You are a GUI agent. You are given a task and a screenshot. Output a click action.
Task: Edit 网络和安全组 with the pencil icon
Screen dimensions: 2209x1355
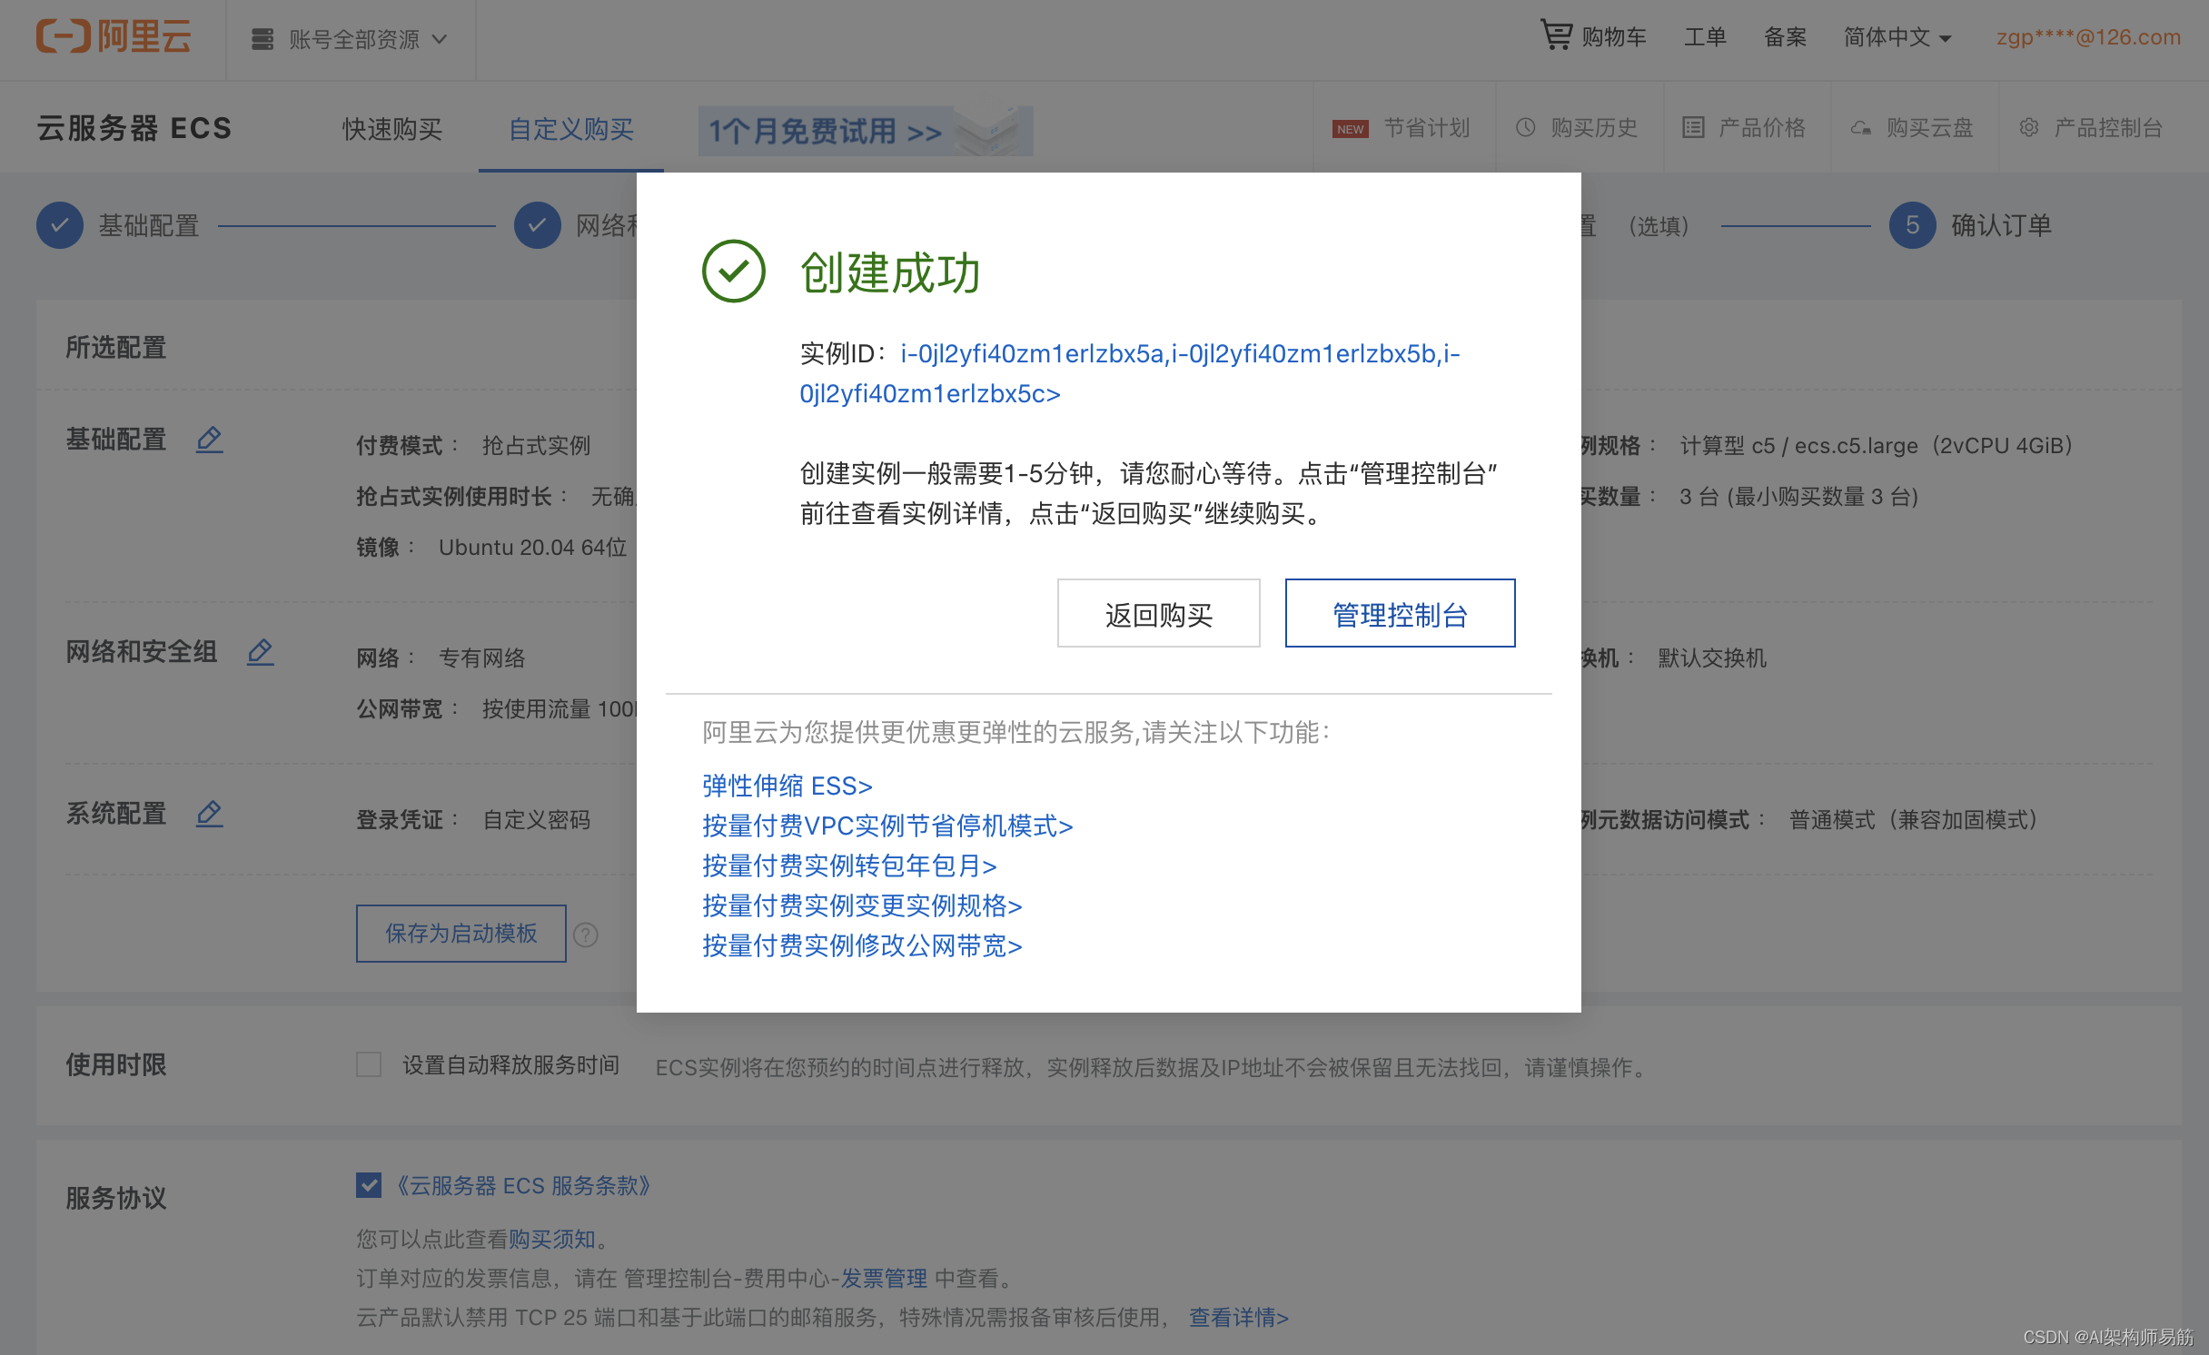tap(260, 651)
